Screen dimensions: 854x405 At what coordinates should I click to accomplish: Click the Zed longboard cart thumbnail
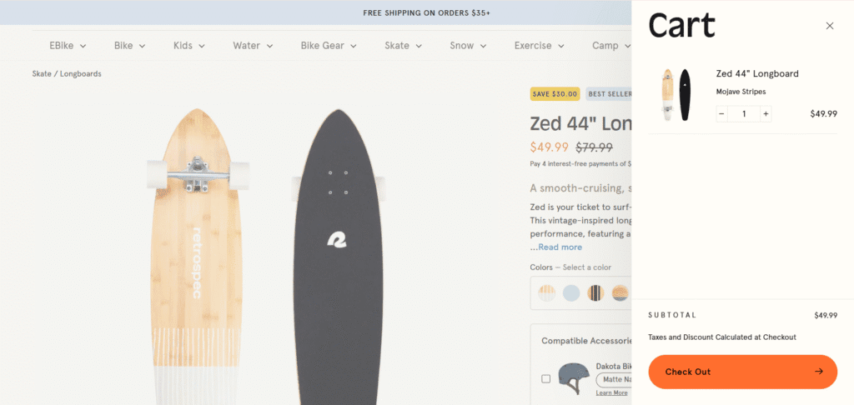tap(674, 95)
